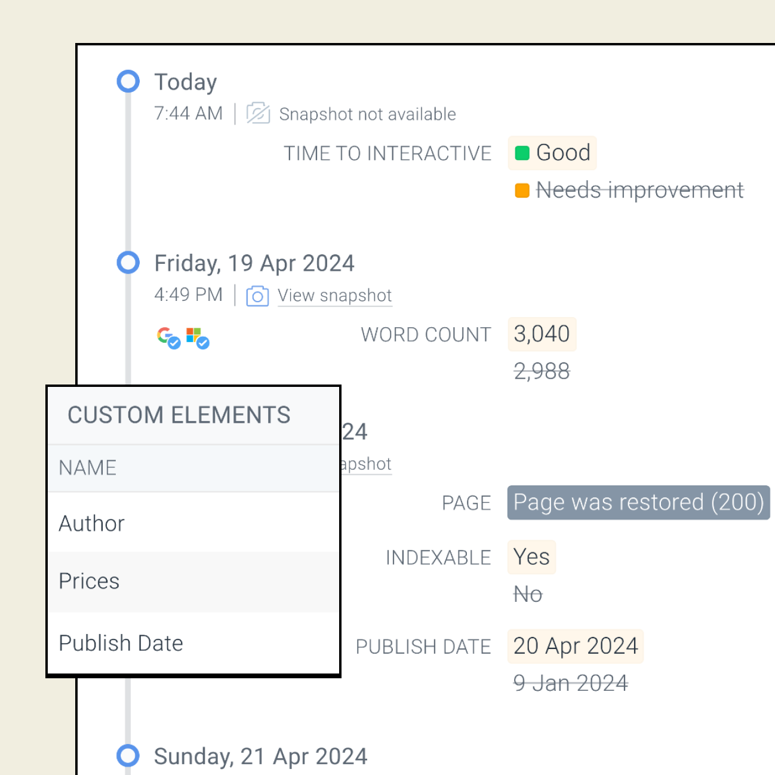Click the green Good status swatch
The image size is (775, 775).
click(x=522, y=153)
